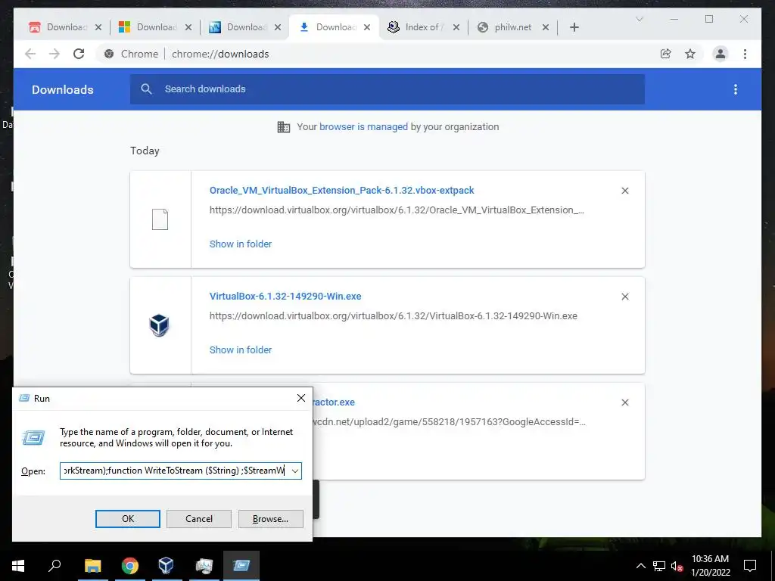Screen dimensions: 775x581
Task: Bookmark this page with the star icon
Action: (x=690, y=54)
